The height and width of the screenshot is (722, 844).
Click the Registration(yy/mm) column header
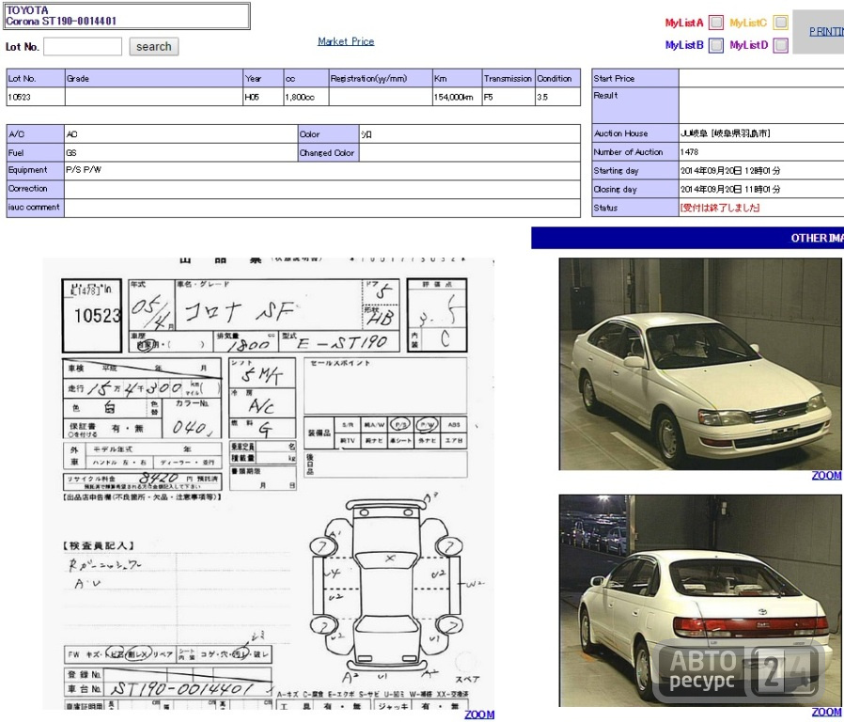[381, 79]
